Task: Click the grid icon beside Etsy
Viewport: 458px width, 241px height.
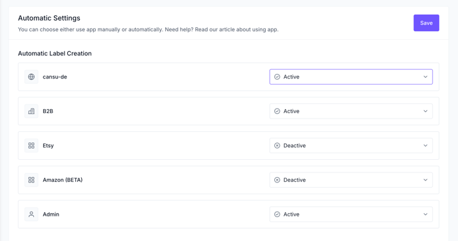Action: pos(31,146)
